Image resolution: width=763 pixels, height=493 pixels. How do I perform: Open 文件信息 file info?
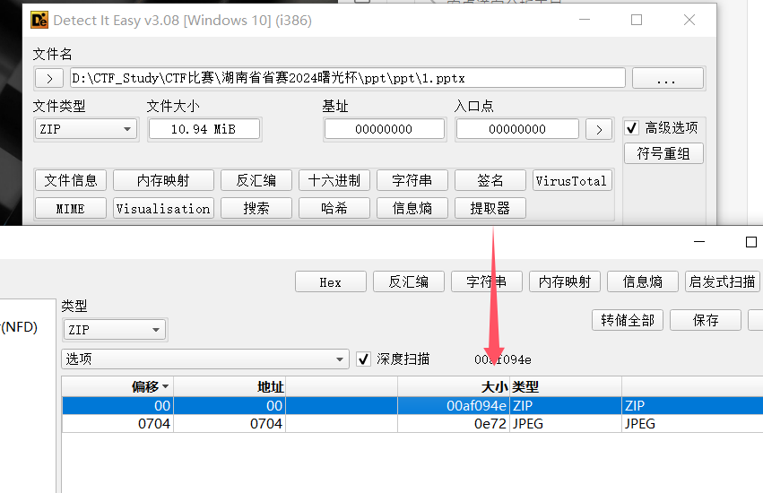[71, 180]
